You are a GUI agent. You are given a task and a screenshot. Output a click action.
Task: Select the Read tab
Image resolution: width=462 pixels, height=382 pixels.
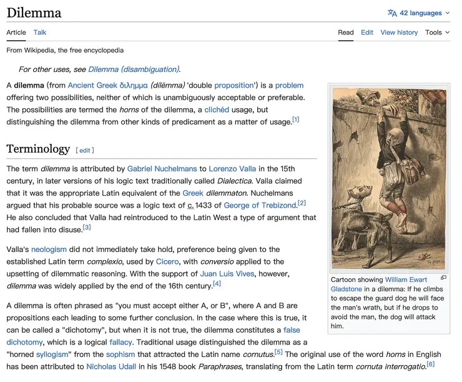click(x=346, y=33)
